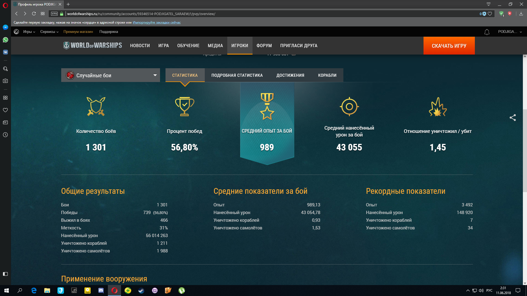
Task: Open File Explorer from taskbar
Action: tap(47, 291)
